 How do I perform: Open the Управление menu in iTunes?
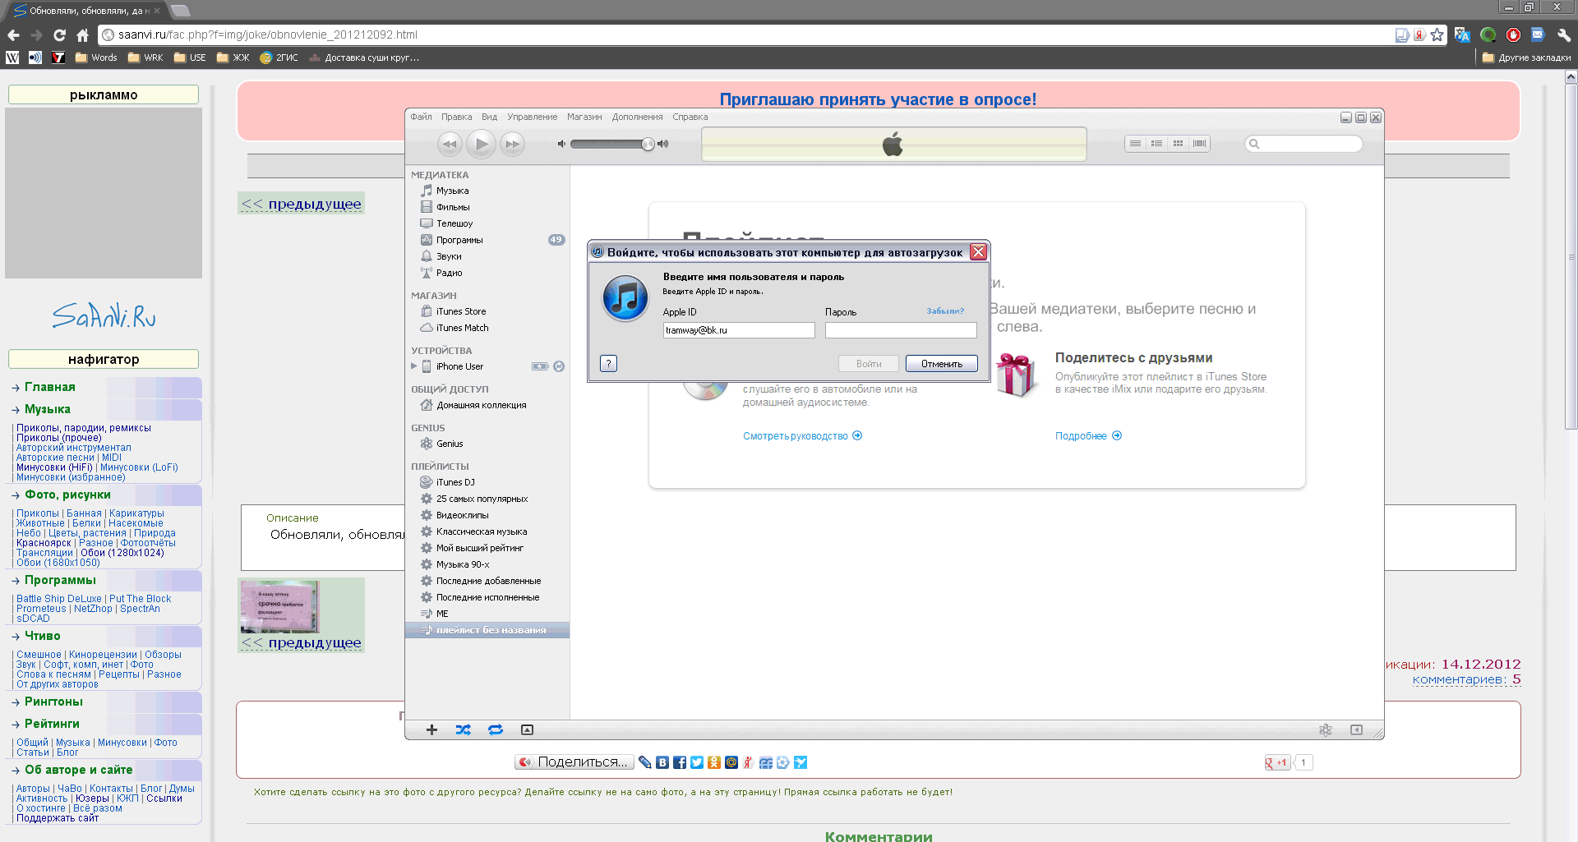coord(532,117)
